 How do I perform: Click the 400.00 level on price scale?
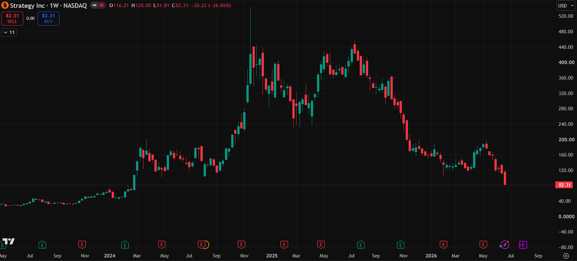566,62
